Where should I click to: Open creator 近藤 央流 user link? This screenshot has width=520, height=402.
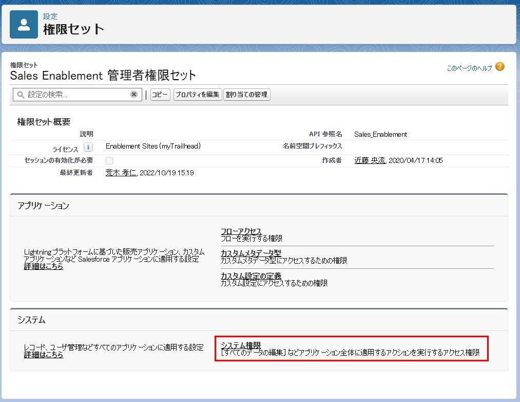(370, 160)
